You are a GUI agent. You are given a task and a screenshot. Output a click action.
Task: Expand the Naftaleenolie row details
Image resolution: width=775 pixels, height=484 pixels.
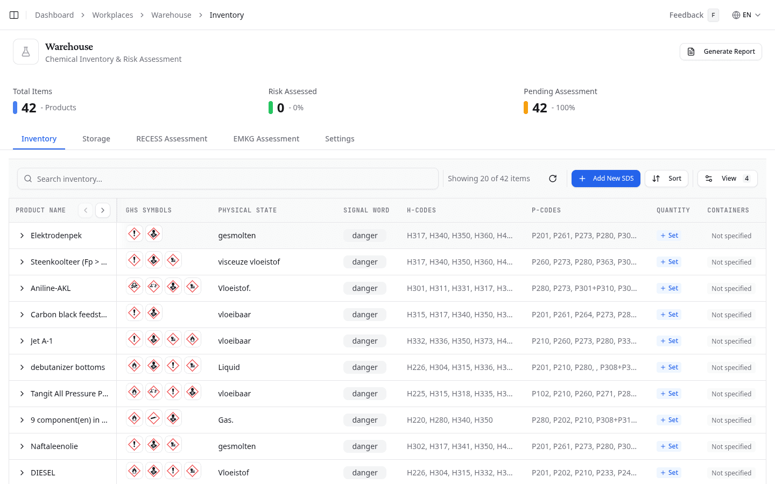pos(22,446)
